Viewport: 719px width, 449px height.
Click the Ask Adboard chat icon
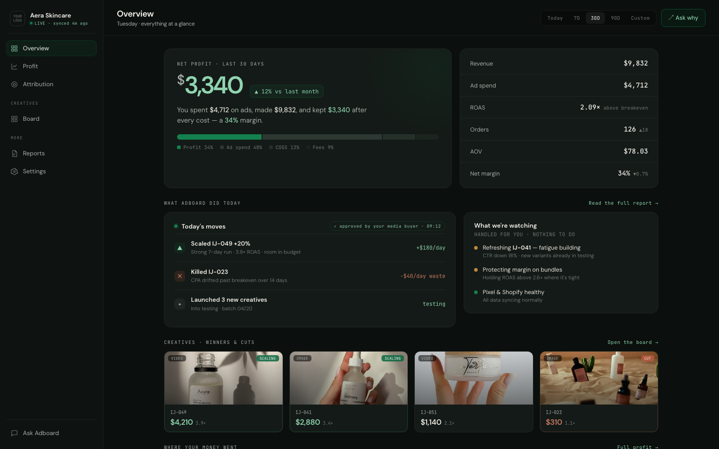(14, 433)
